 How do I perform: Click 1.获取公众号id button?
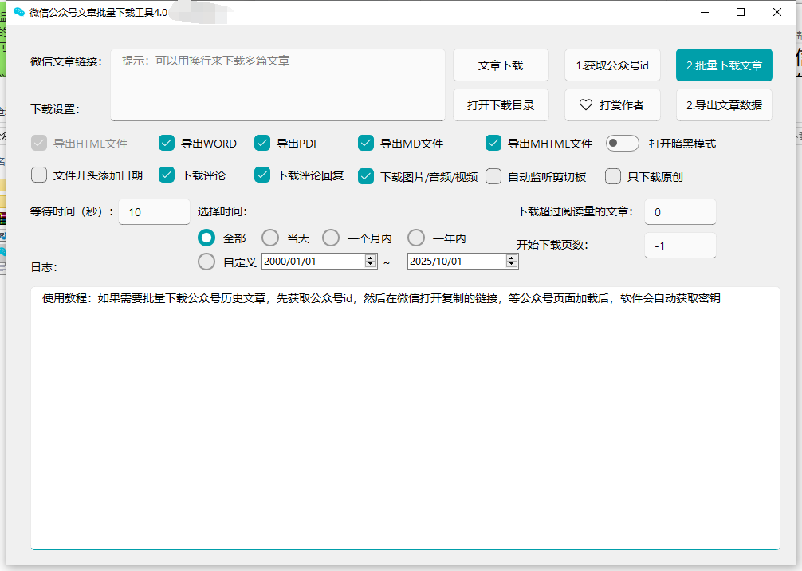pyautogui.click(x=612, y=65)
